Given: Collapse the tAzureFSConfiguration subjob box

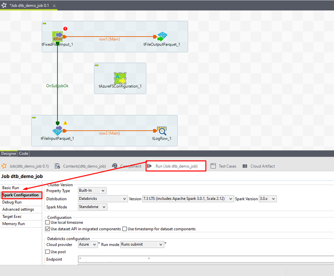Looking at the screenshot, I should click(x=97, y=65).
